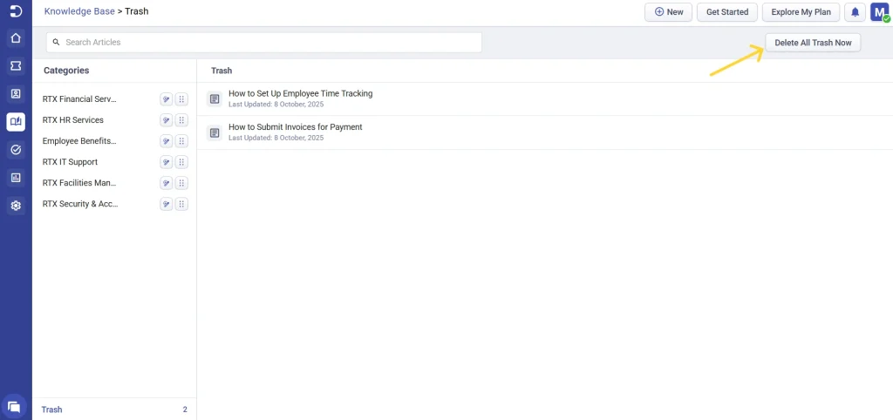Click the Delete All Trash Now button
This screenshot has height=420, width=893.
point(813,43)
